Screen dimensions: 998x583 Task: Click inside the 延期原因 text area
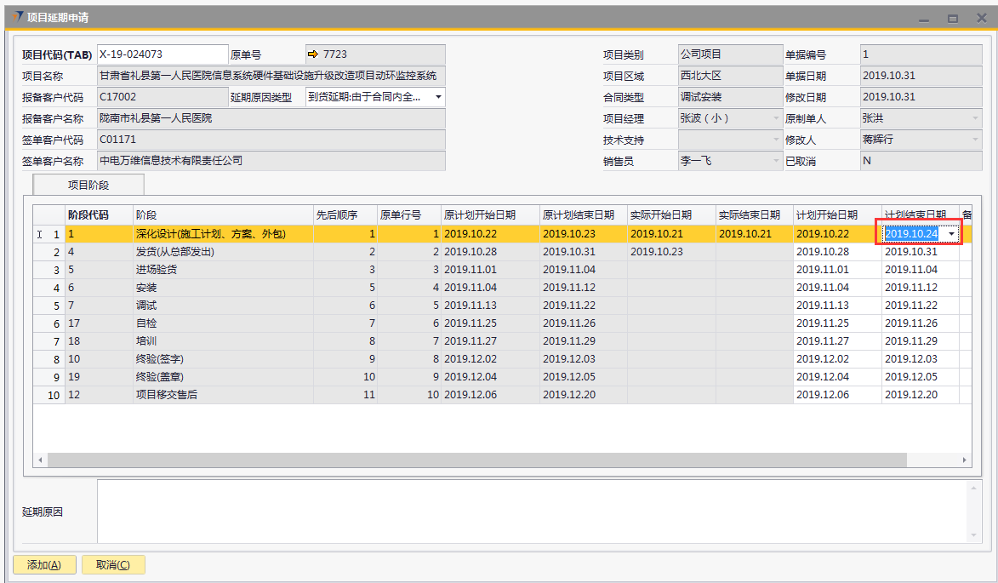click(532, 511)
